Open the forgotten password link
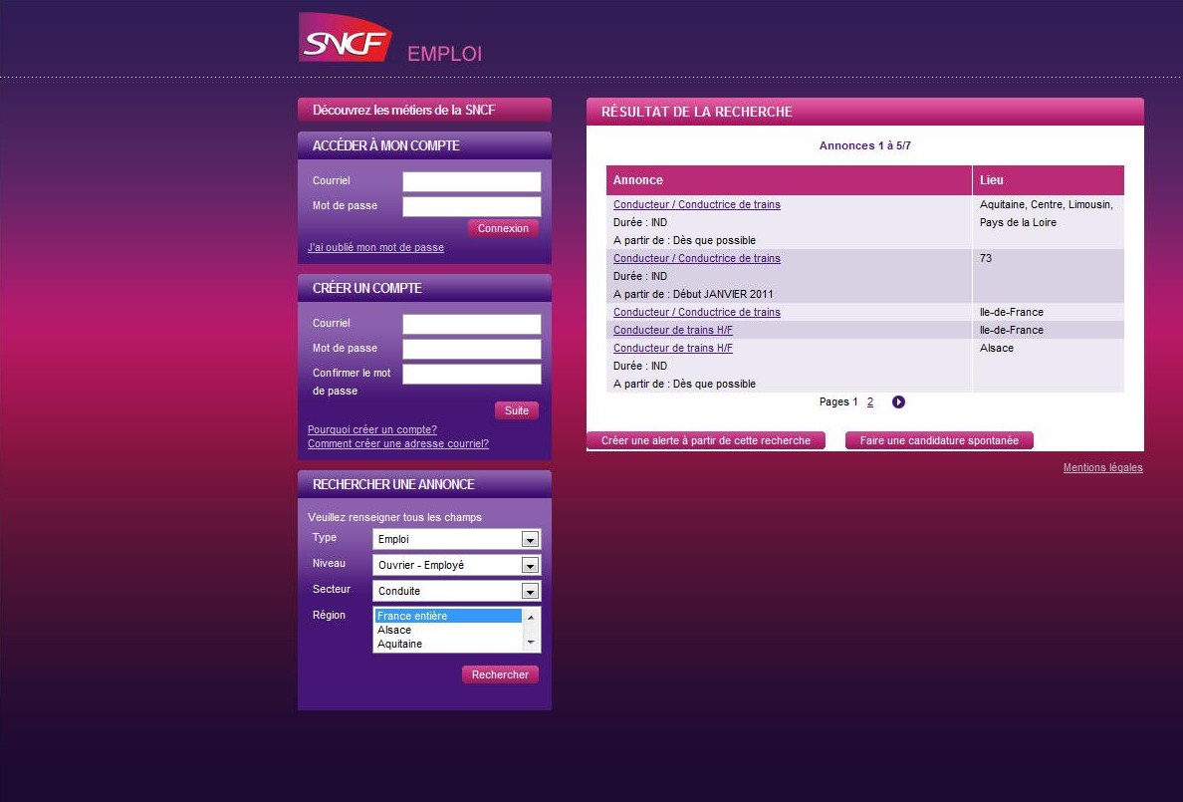1183x802 pixels. click(x=375, y=248)
